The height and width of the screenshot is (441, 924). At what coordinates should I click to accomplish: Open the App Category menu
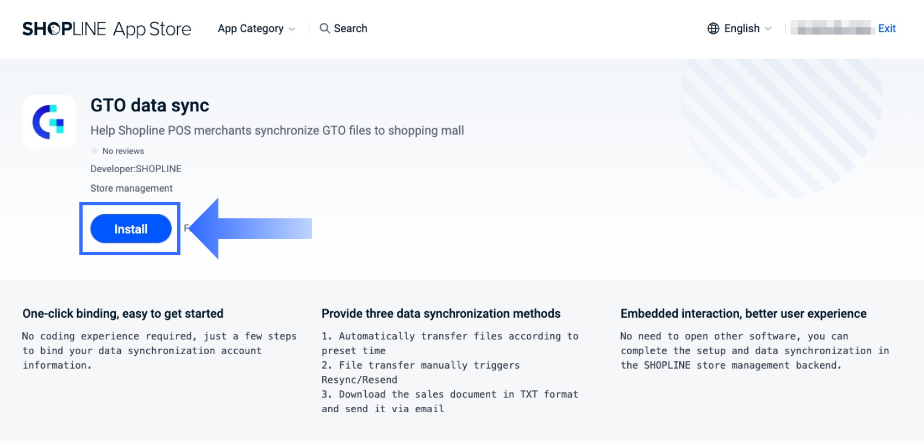[x=251, y=28]
